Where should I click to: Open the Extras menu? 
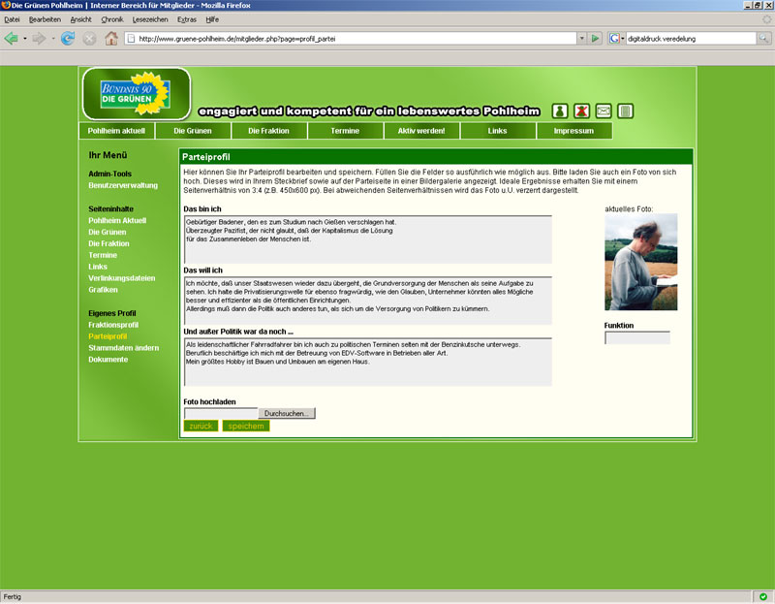click(186, 18)
